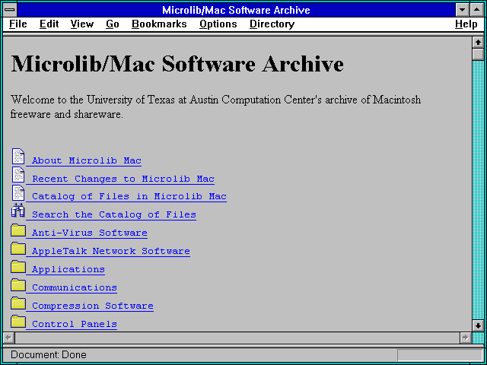Open the Anti-Virus Software link

[90, 233]
